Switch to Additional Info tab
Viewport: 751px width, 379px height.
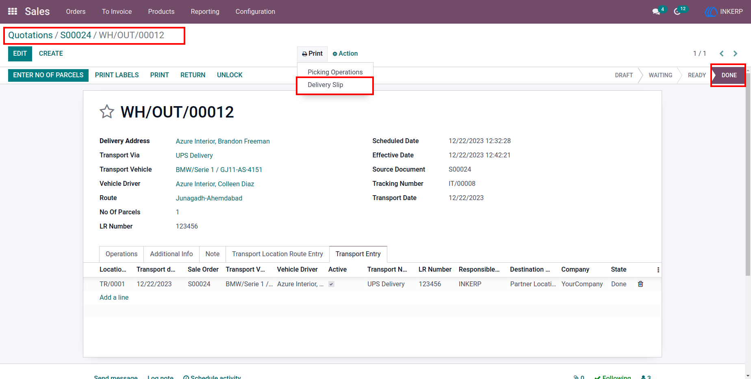click(171, 254)
